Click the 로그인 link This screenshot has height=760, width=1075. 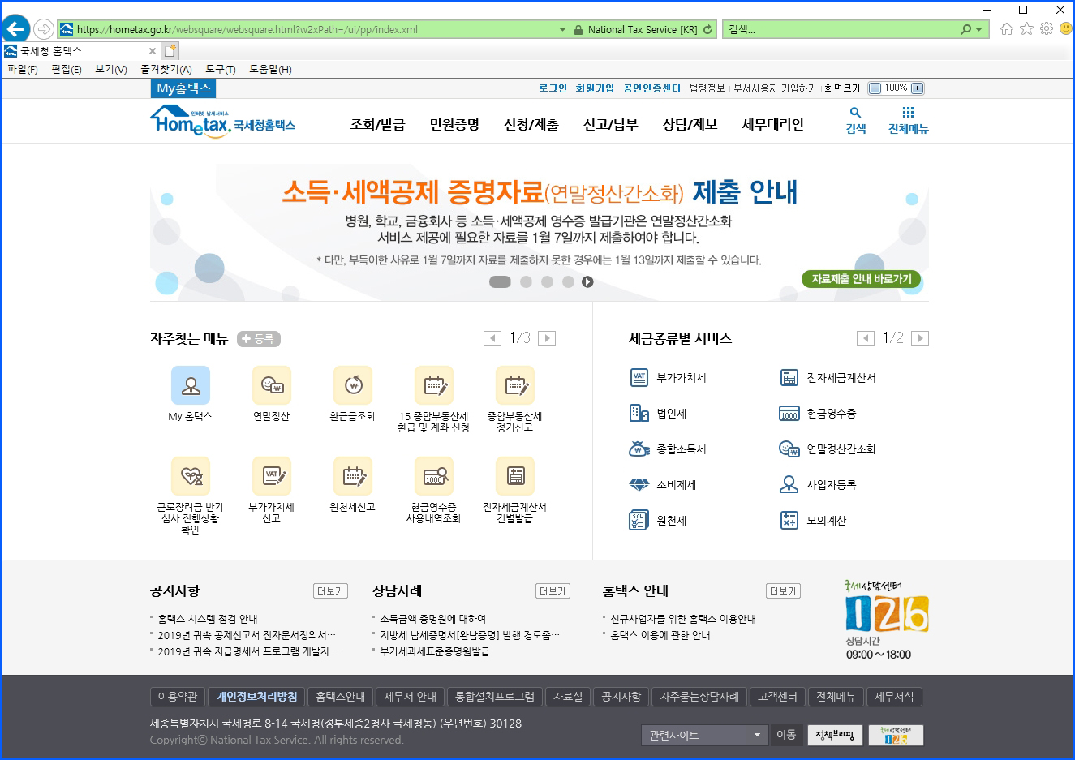[x=553, y=88]
